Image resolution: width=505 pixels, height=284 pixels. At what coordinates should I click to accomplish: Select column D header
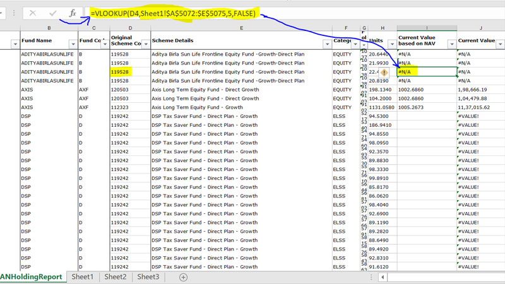(130, 28)
